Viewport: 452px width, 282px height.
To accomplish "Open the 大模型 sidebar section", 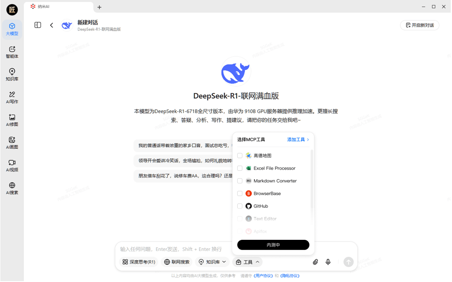I will (x=12, y=29).
